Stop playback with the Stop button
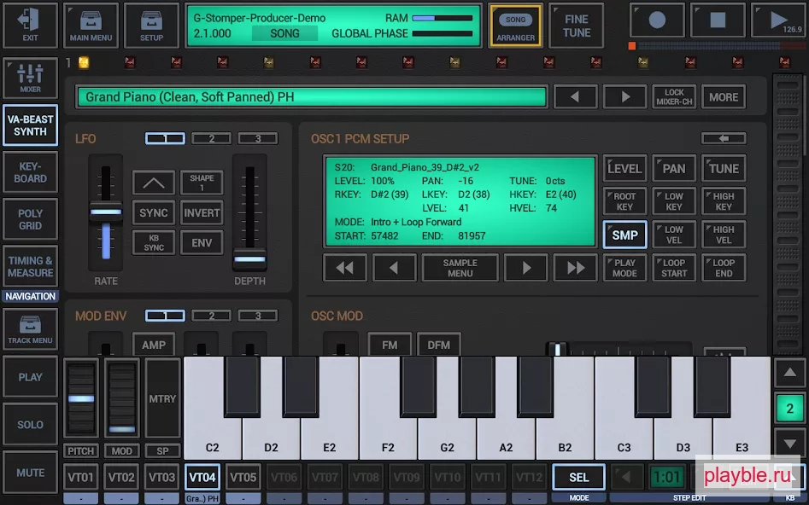 tap(718, 20)
